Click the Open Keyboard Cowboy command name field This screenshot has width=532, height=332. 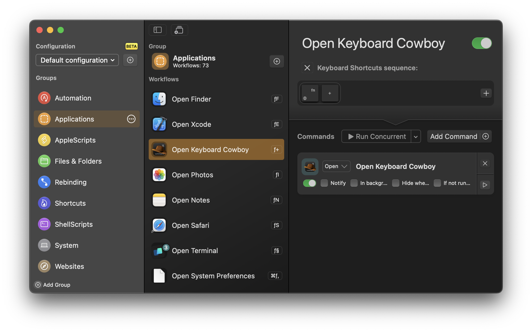pyautogui.click(x=395, y=166)
